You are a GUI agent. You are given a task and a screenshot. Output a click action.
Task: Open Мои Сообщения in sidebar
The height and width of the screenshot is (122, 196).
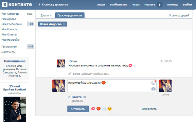click(11, 24)
